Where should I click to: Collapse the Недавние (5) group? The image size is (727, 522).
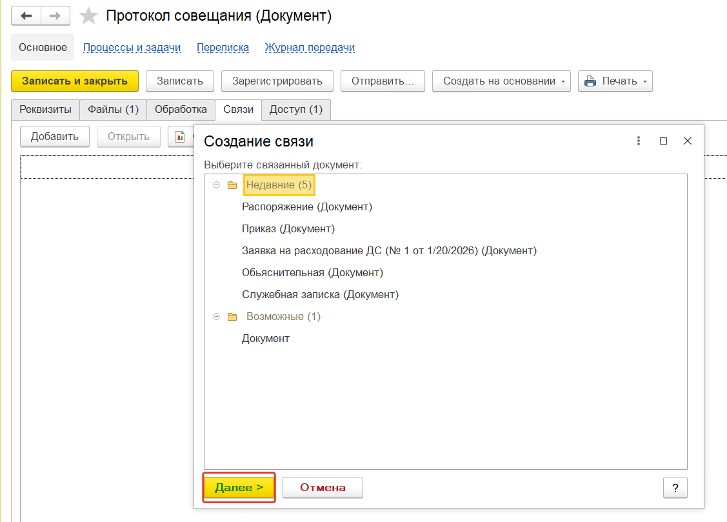(216, 185)
